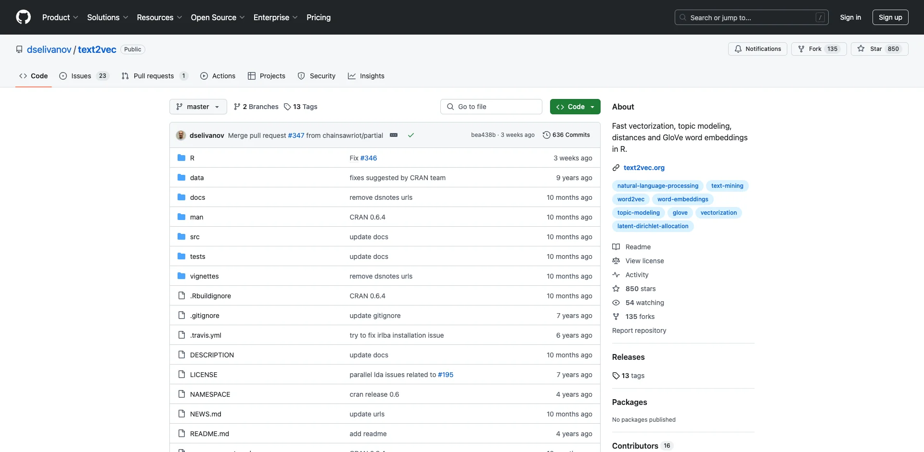
Task: Switch to the Actions tab
Action: point(218,76)
